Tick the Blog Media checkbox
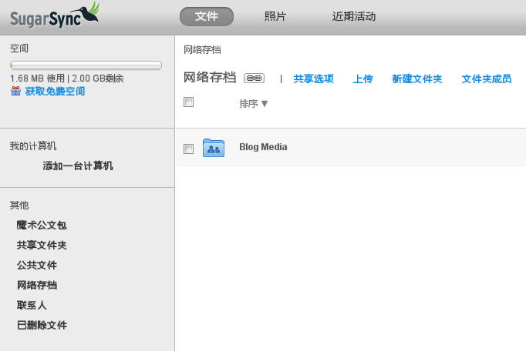The width and height of the screenshot is (526, 351). pyautogui.click(x=188, y=149)
